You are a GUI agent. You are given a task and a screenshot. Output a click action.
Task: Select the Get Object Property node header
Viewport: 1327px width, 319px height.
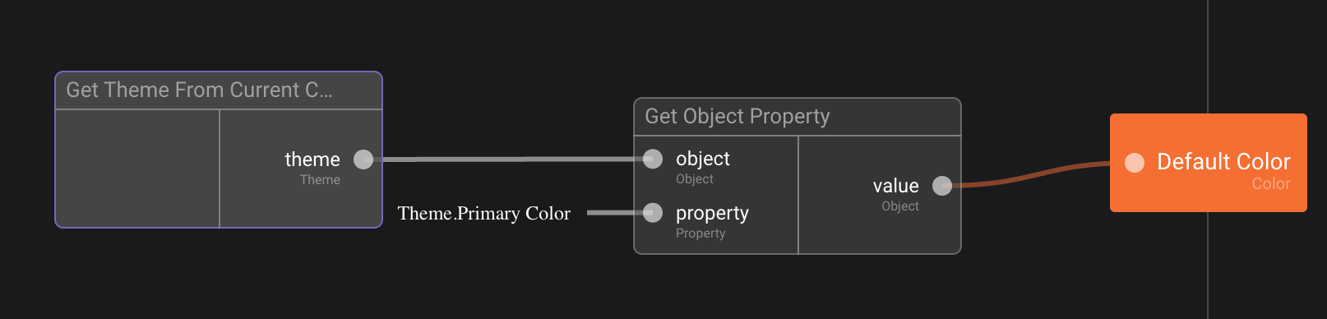coord(798,117)
